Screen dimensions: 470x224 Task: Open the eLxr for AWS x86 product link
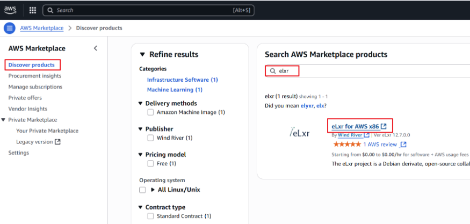[356, 126]
